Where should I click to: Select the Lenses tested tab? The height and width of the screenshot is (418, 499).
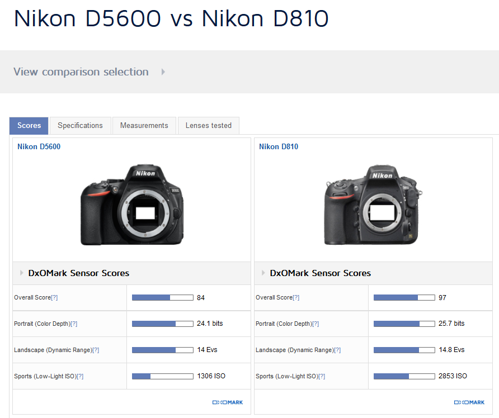(209, 126)
